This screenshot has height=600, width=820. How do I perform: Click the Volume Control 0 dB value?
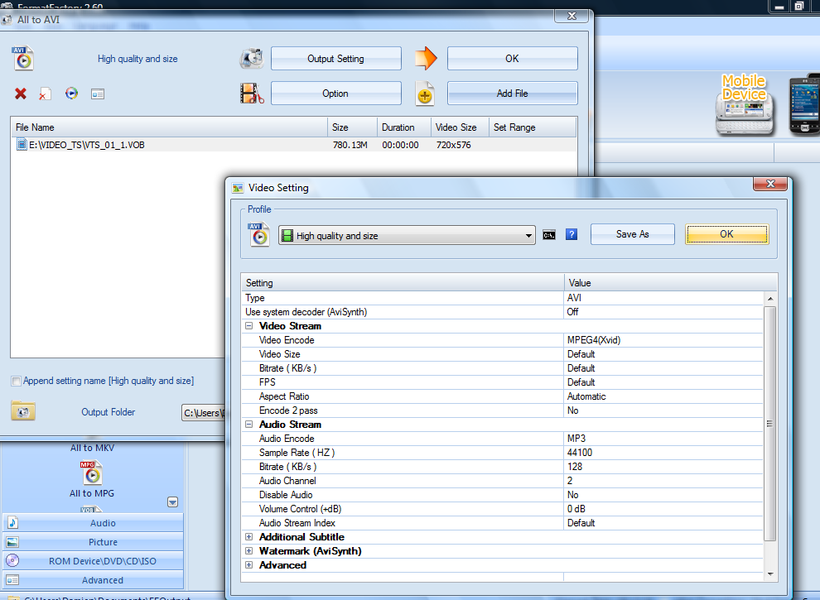point(576,509)
